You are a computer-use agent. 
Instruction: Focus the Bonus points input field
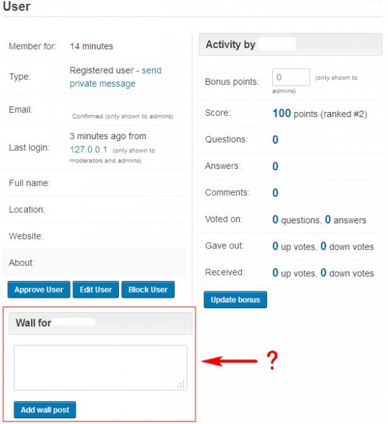tap(291, 78)
